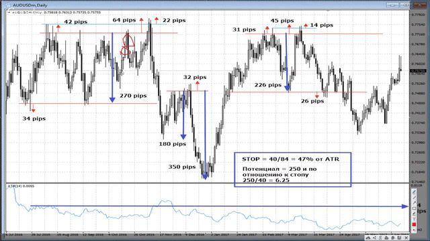This screenshot has width=430, height=241.
Task: Upload the screenshot to the cloud
Action: pyautogui.click(x=368, y=238)
